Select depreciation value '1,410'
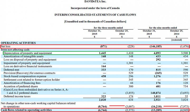This screenshot has width=190, height=112. pos(130,53)
